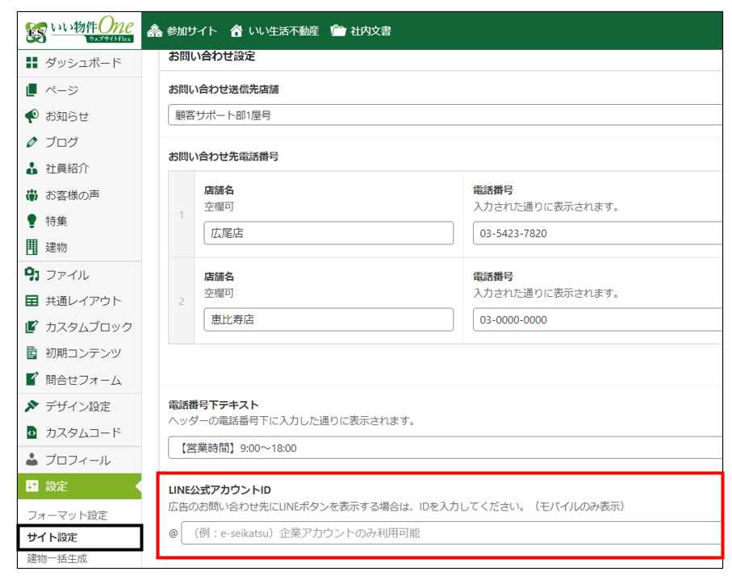Viewport: 732px width, 584px height.
Task: Open フォーマット設定 under settings
Action: pos(67,515)
